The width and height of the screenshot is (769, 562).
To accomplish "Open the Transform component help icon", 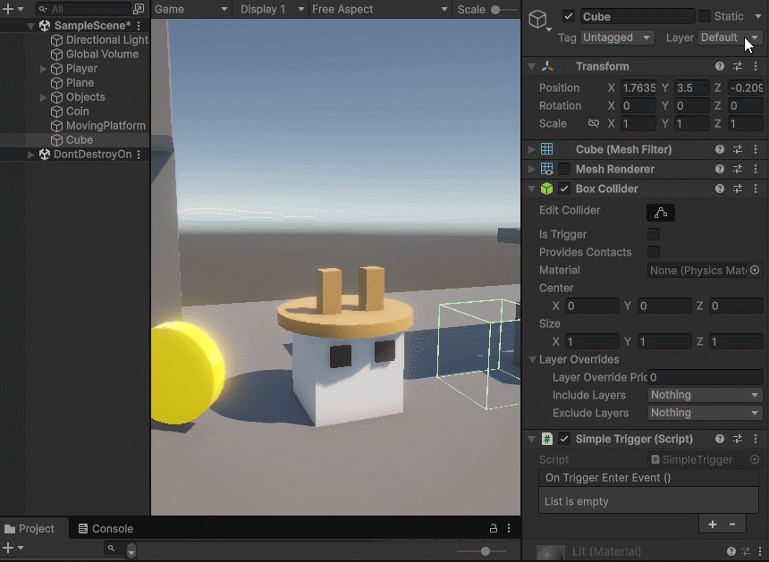I will pos(720,67).
